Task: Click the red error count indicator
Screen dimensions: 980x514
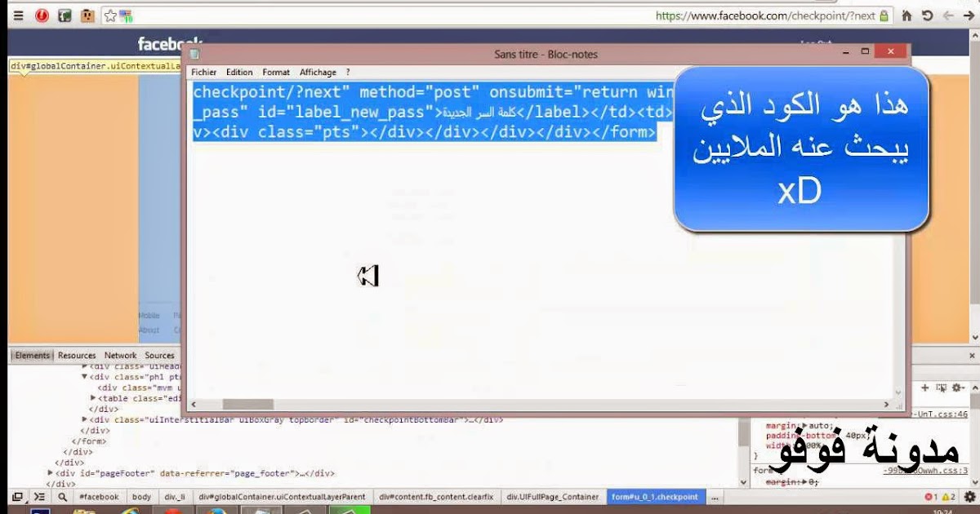Action: coord(931,496)
